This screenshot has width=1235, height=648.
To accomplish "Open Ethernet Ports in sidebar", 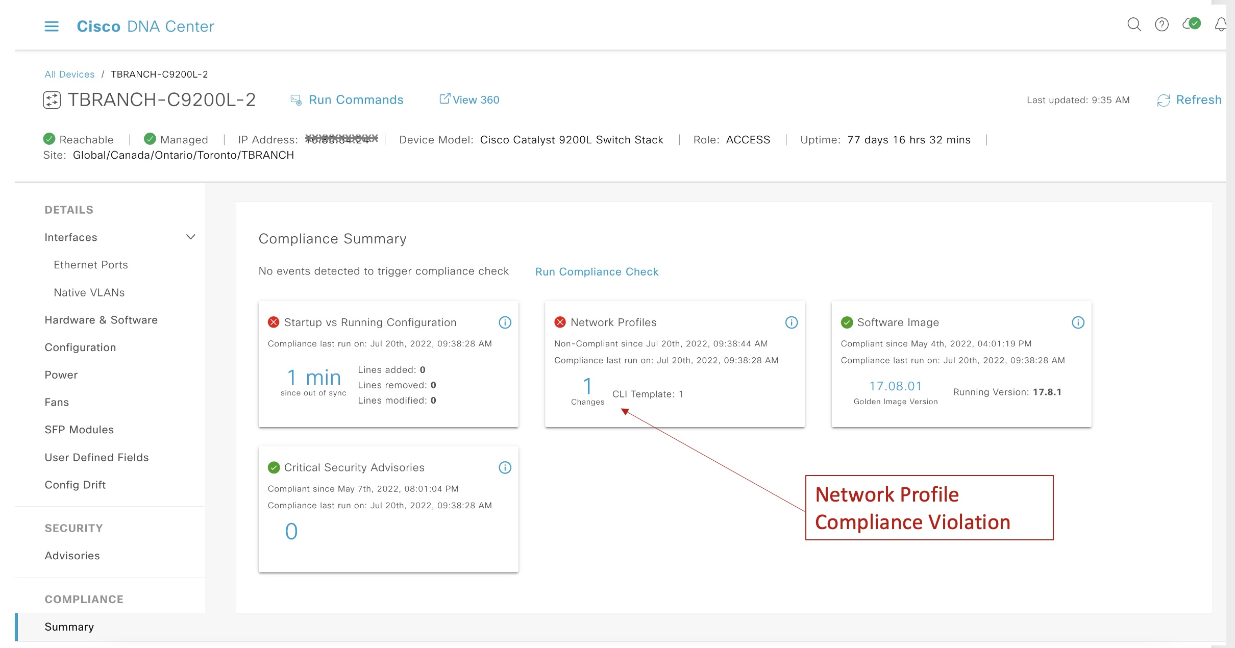I will point(91,265).
